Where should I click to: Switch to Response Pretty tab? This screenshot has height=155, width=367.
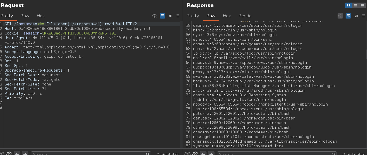pyautogui.click(x=193, y=16)
